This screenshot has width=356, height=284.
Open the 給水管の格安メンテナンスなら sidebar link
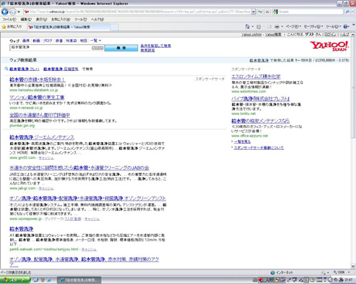pos(260,120)
